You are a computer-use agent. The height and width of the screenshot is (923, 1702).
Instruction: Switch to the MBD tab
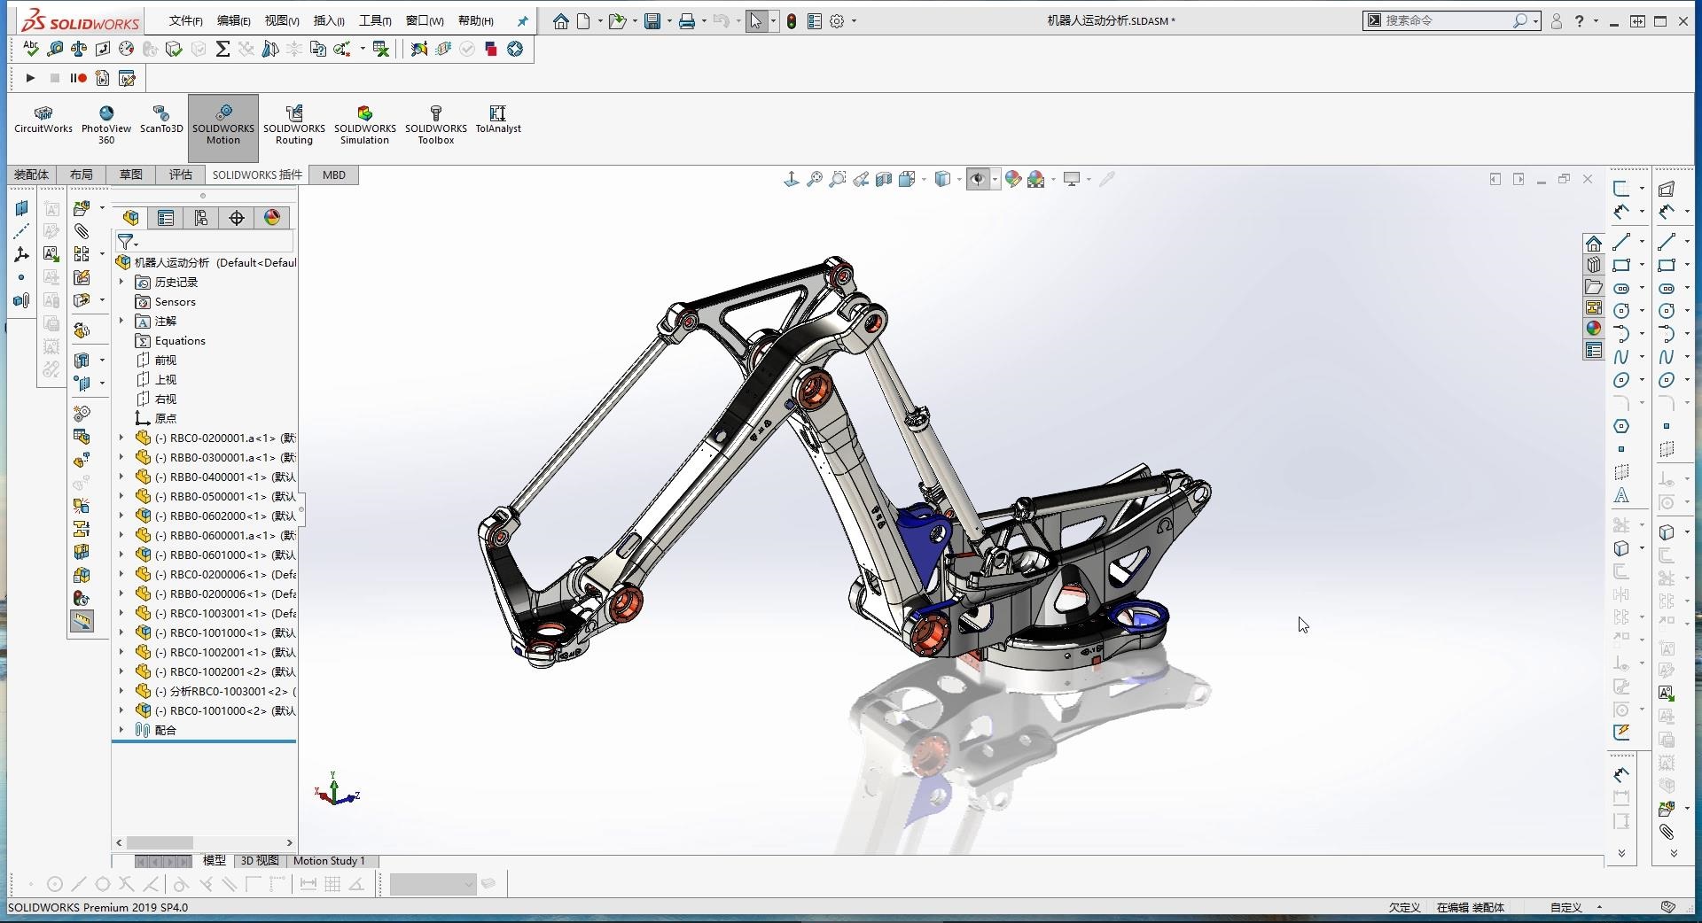(x=334, y=175)
